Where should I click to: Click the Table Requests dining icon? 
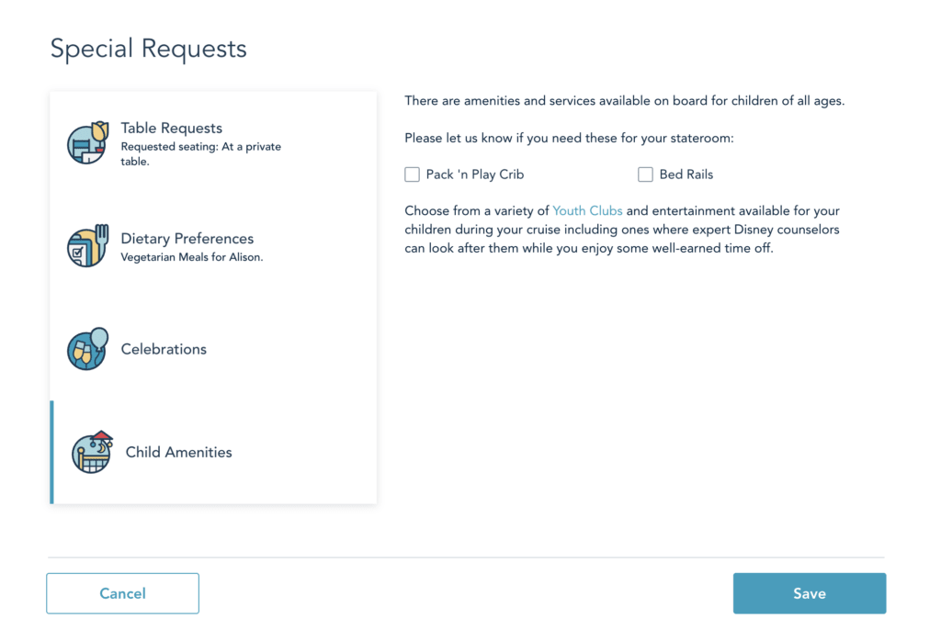pyautogui.click(x=88, y=144)
